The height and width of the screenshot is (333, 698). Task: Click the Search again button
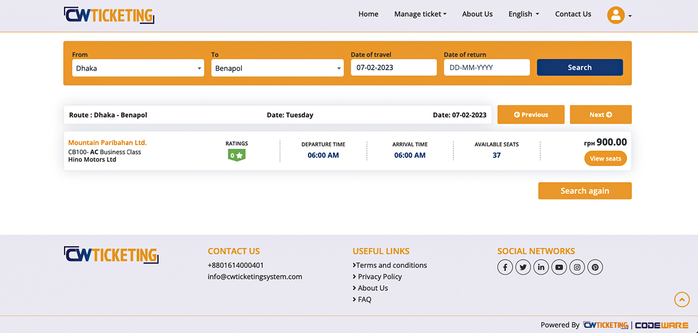585,191
